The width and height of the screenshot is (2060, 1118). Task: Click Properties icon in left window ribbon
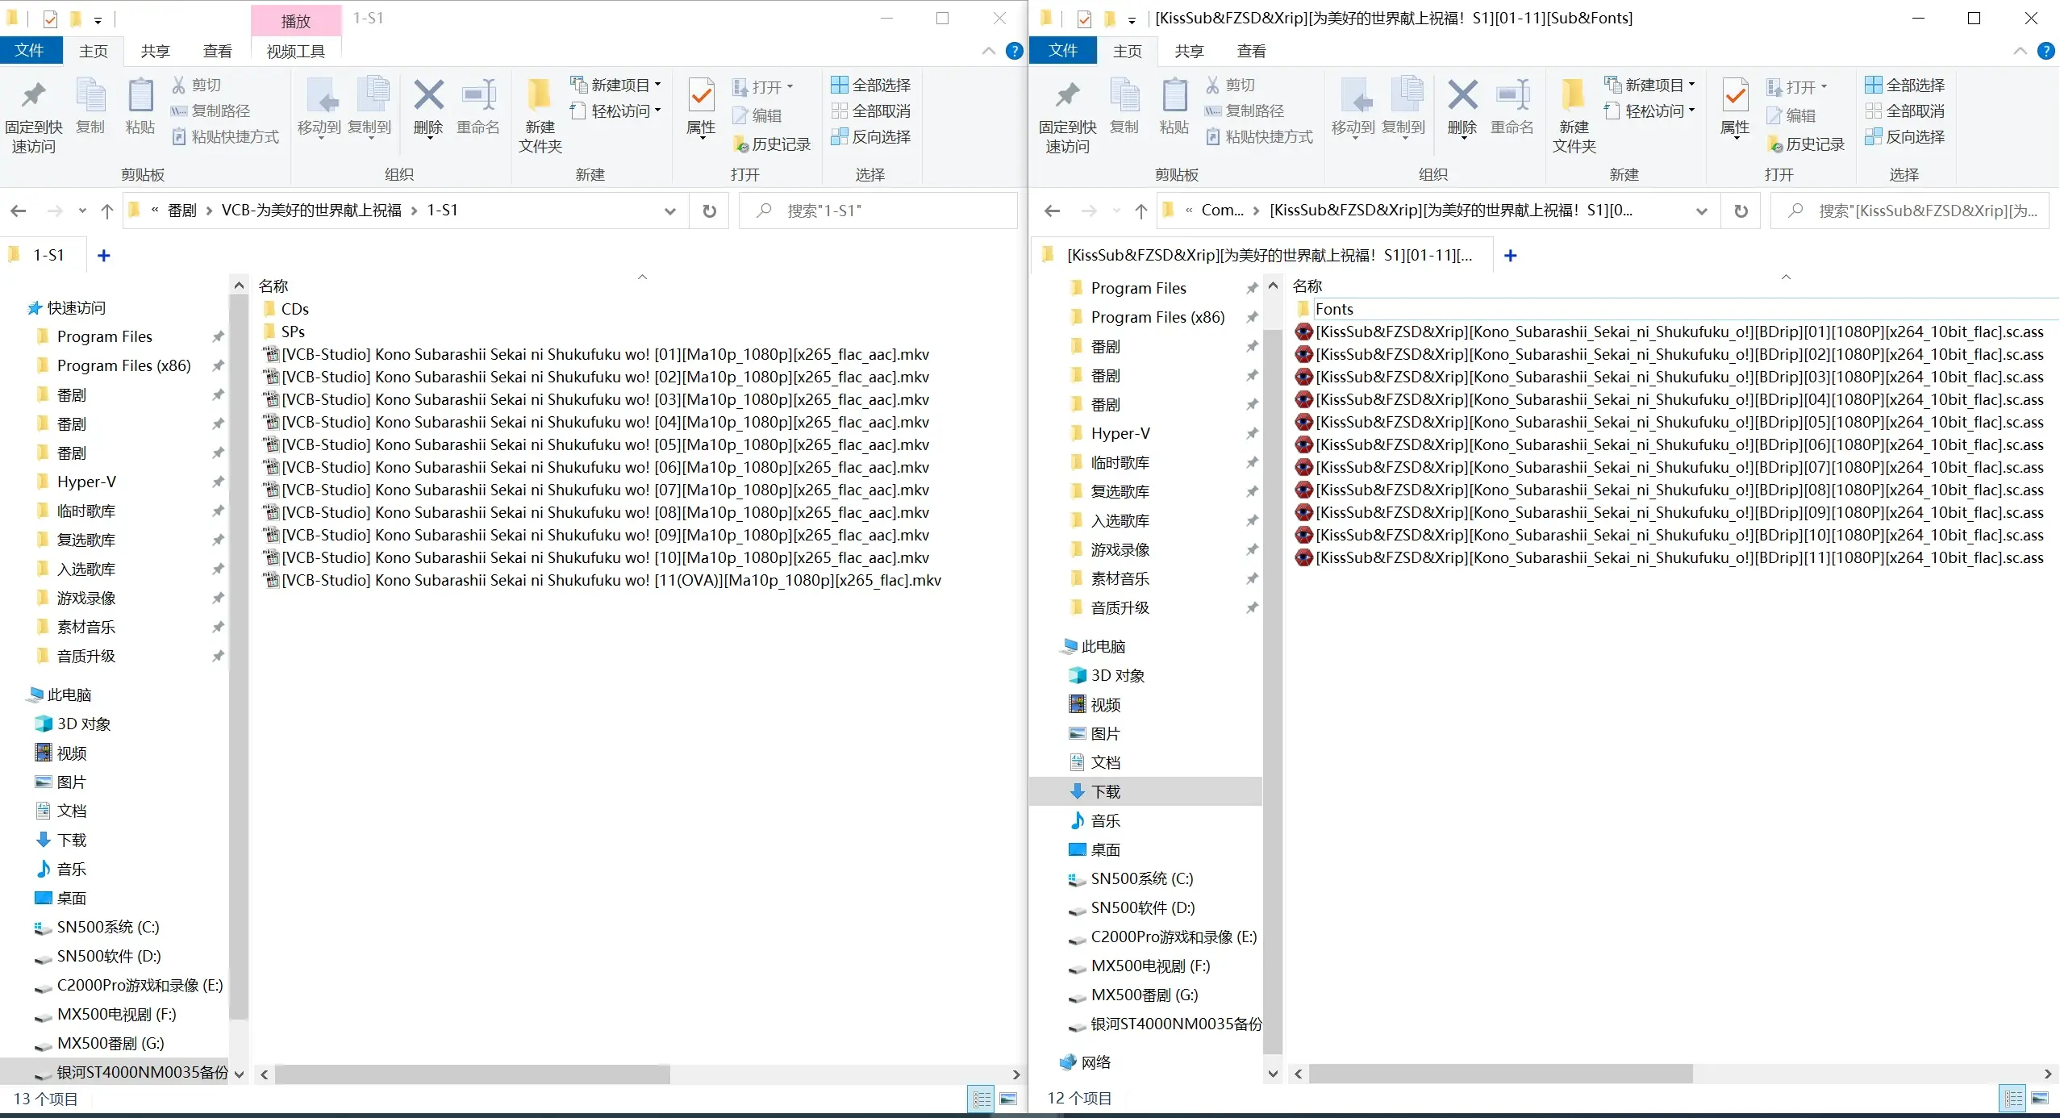[x=701, y=95]
